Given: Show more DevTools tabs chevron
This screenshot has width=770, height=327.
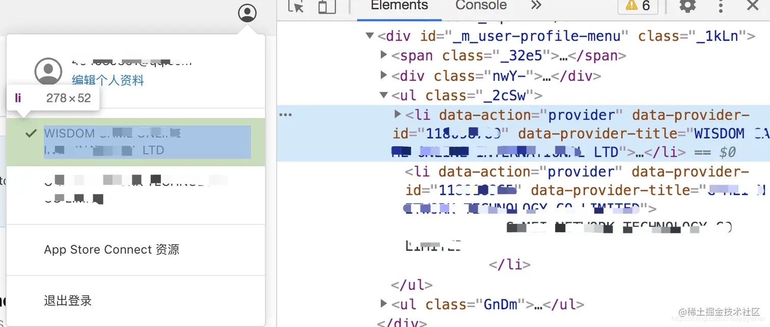Looking at the screenshot, I should [536, 5].
